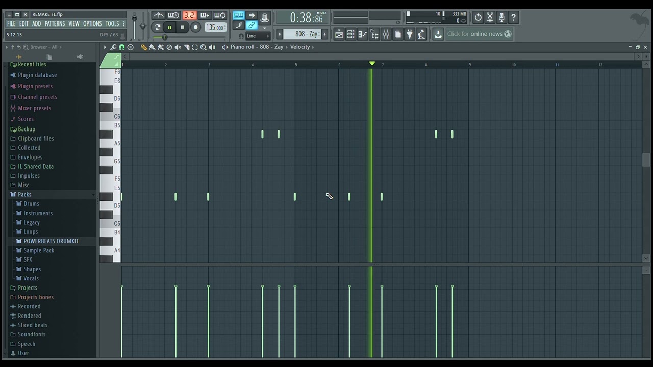This screenshot has width=653, height=367.
Task: Open the ADD menu
Action: [37, 24]
